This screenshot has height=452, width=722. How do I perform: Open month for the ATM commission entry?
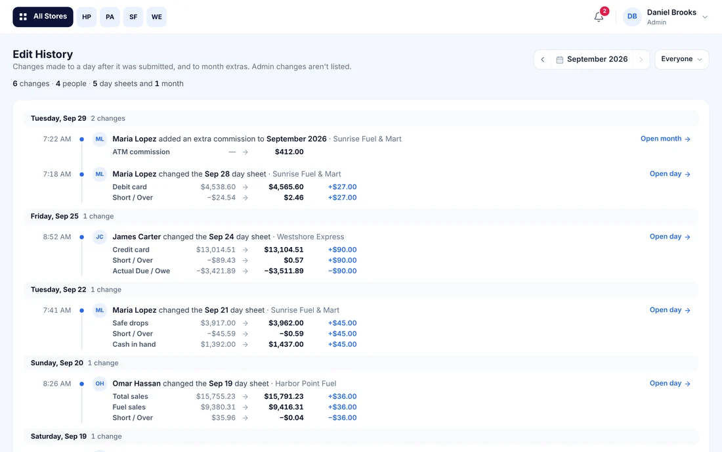[x=666, y=139]
